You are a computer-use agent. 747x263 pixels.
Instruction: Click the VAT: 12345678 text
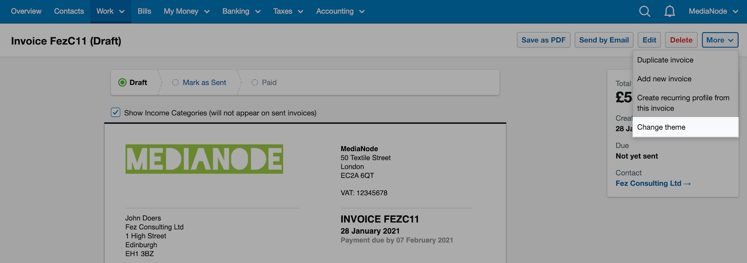pyautogui.click(x=364, y=193)
